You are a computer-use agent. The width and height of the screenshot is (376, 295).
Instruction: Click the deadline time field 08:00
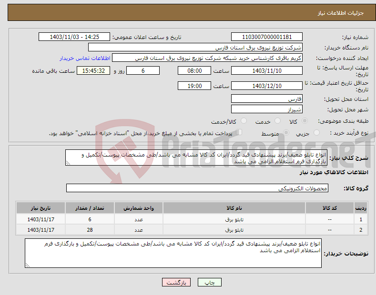click(194, 70)
